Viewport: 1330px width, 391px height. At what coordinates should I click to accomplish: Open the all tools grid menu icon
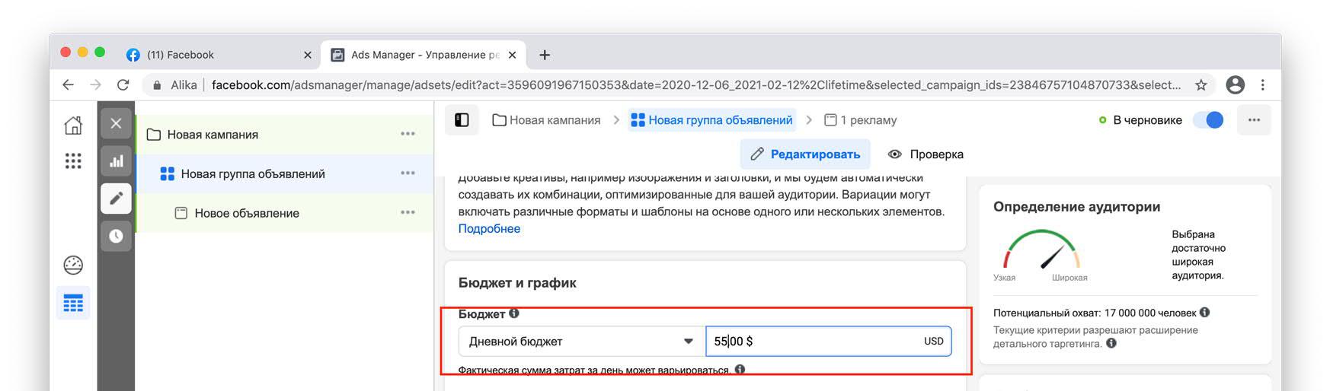pos(73,161)
